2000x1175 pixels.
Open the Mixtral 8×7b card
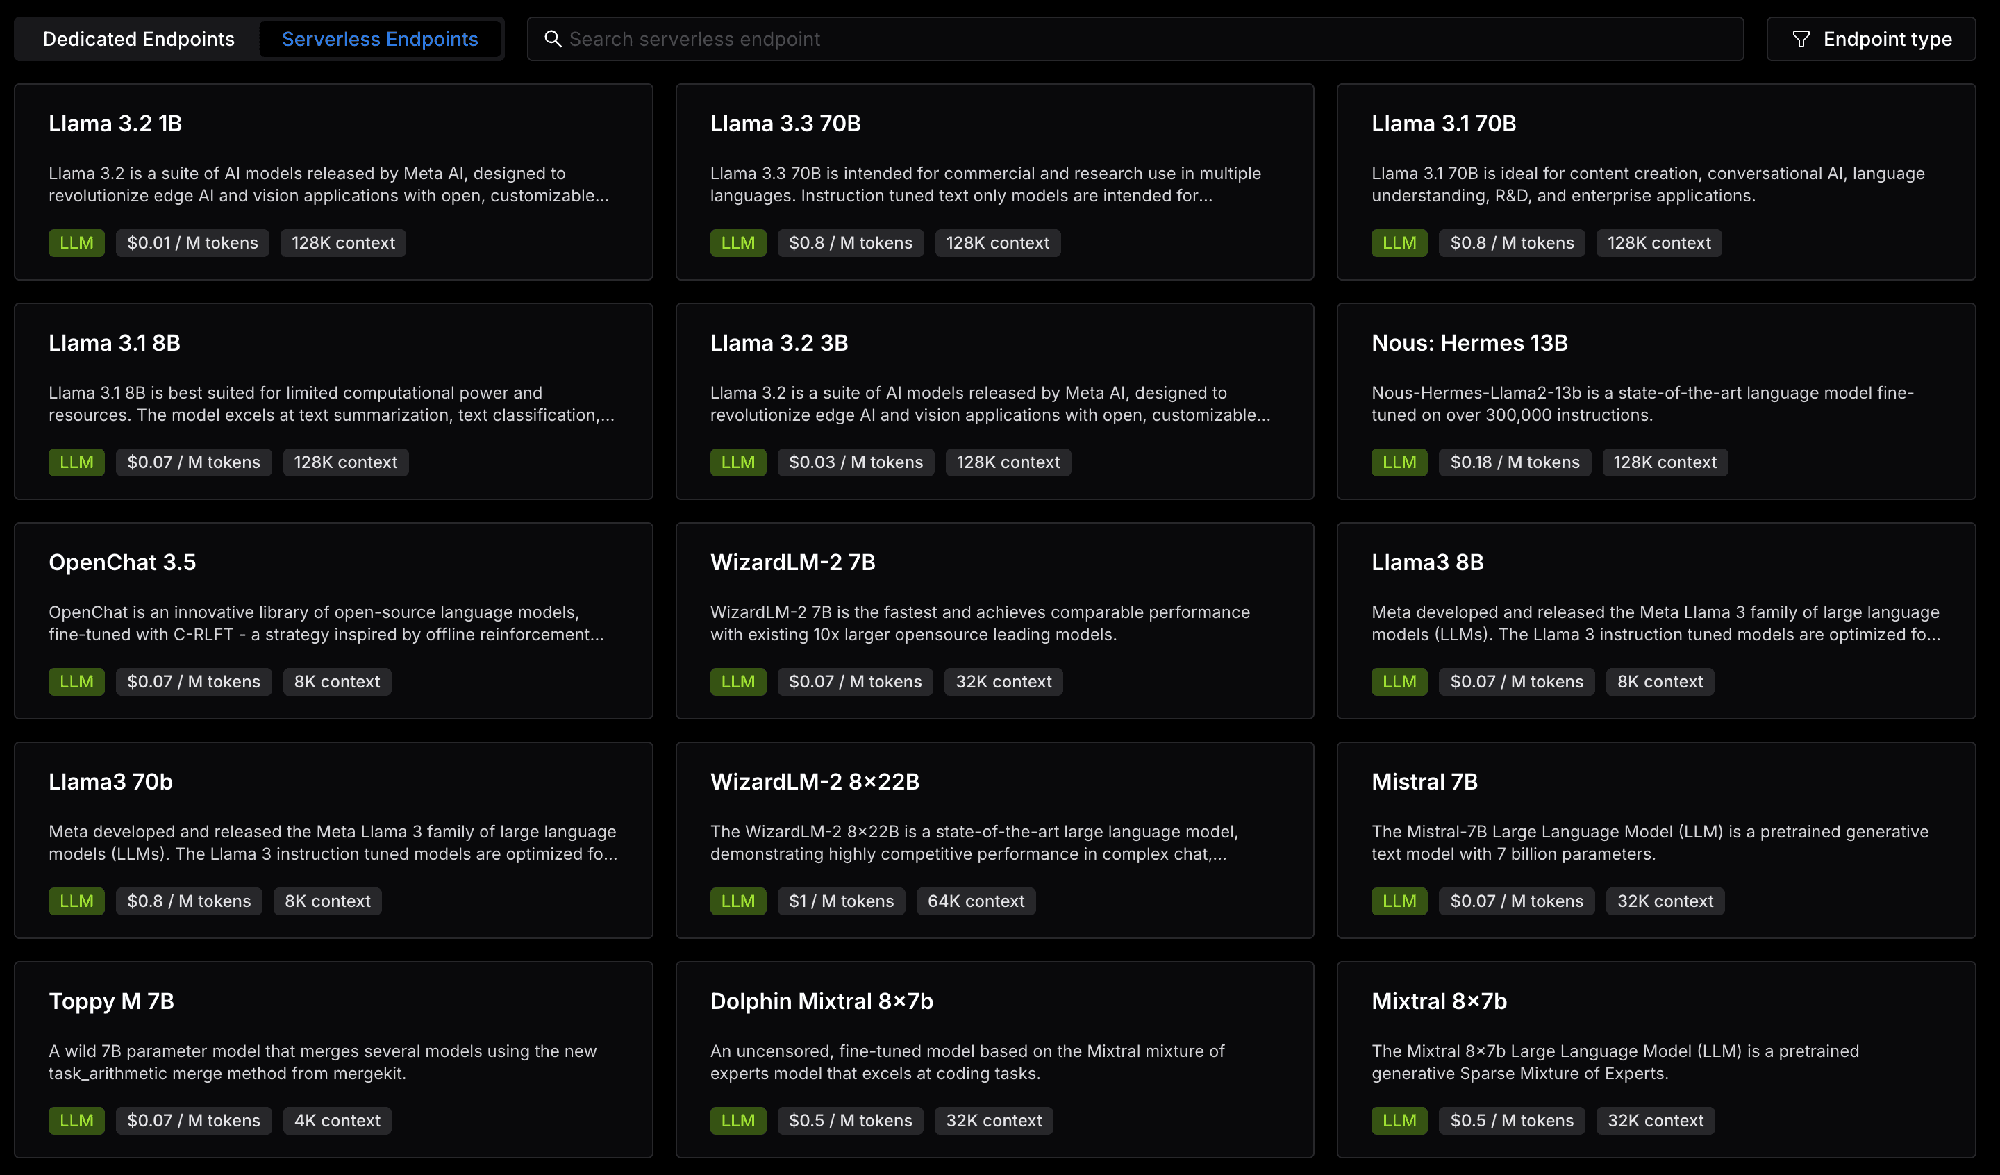click(x=1656, y=1060)
